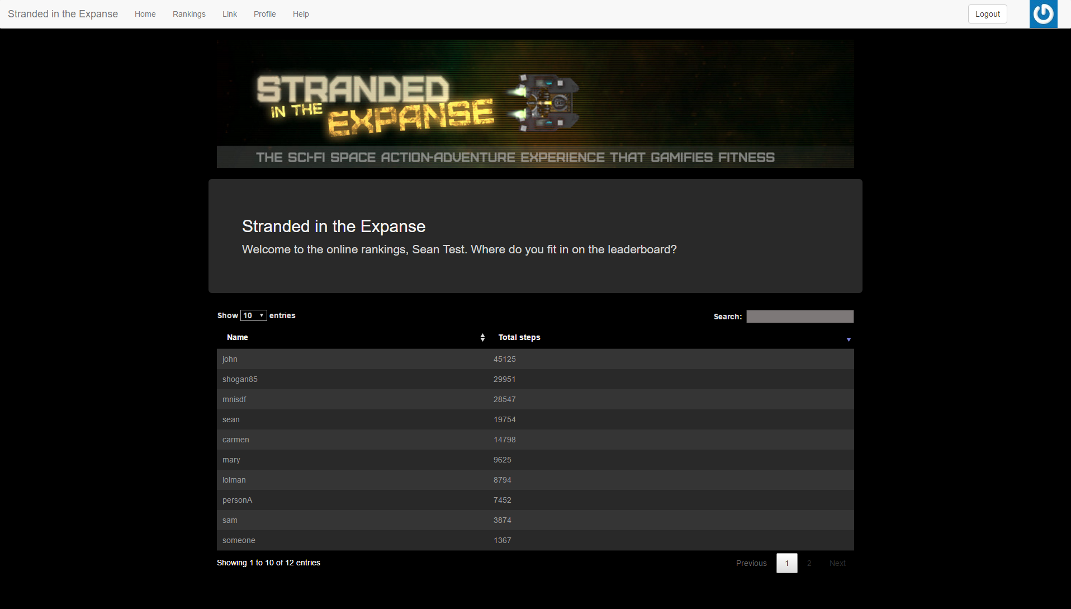Select the row for sean

click(x=535, y=419)
